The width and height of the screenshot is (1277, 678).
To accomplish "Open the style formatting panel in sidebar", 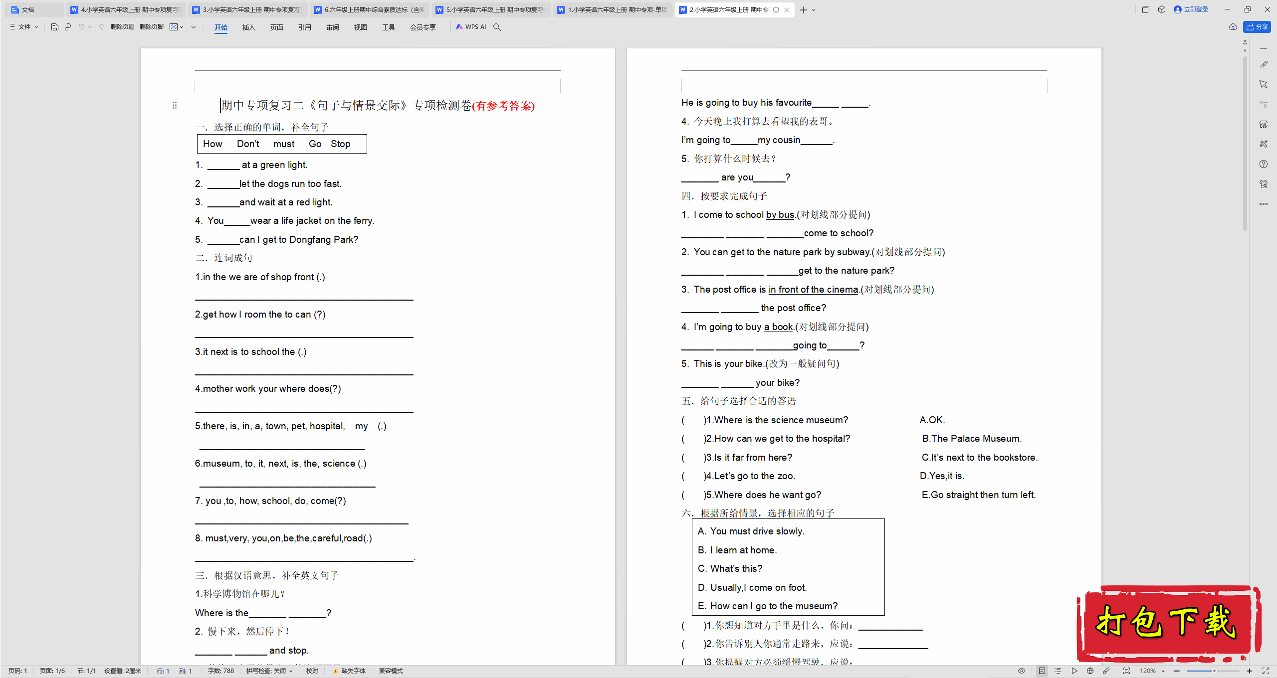I will pyautogui.click(x=1264, y=124).
